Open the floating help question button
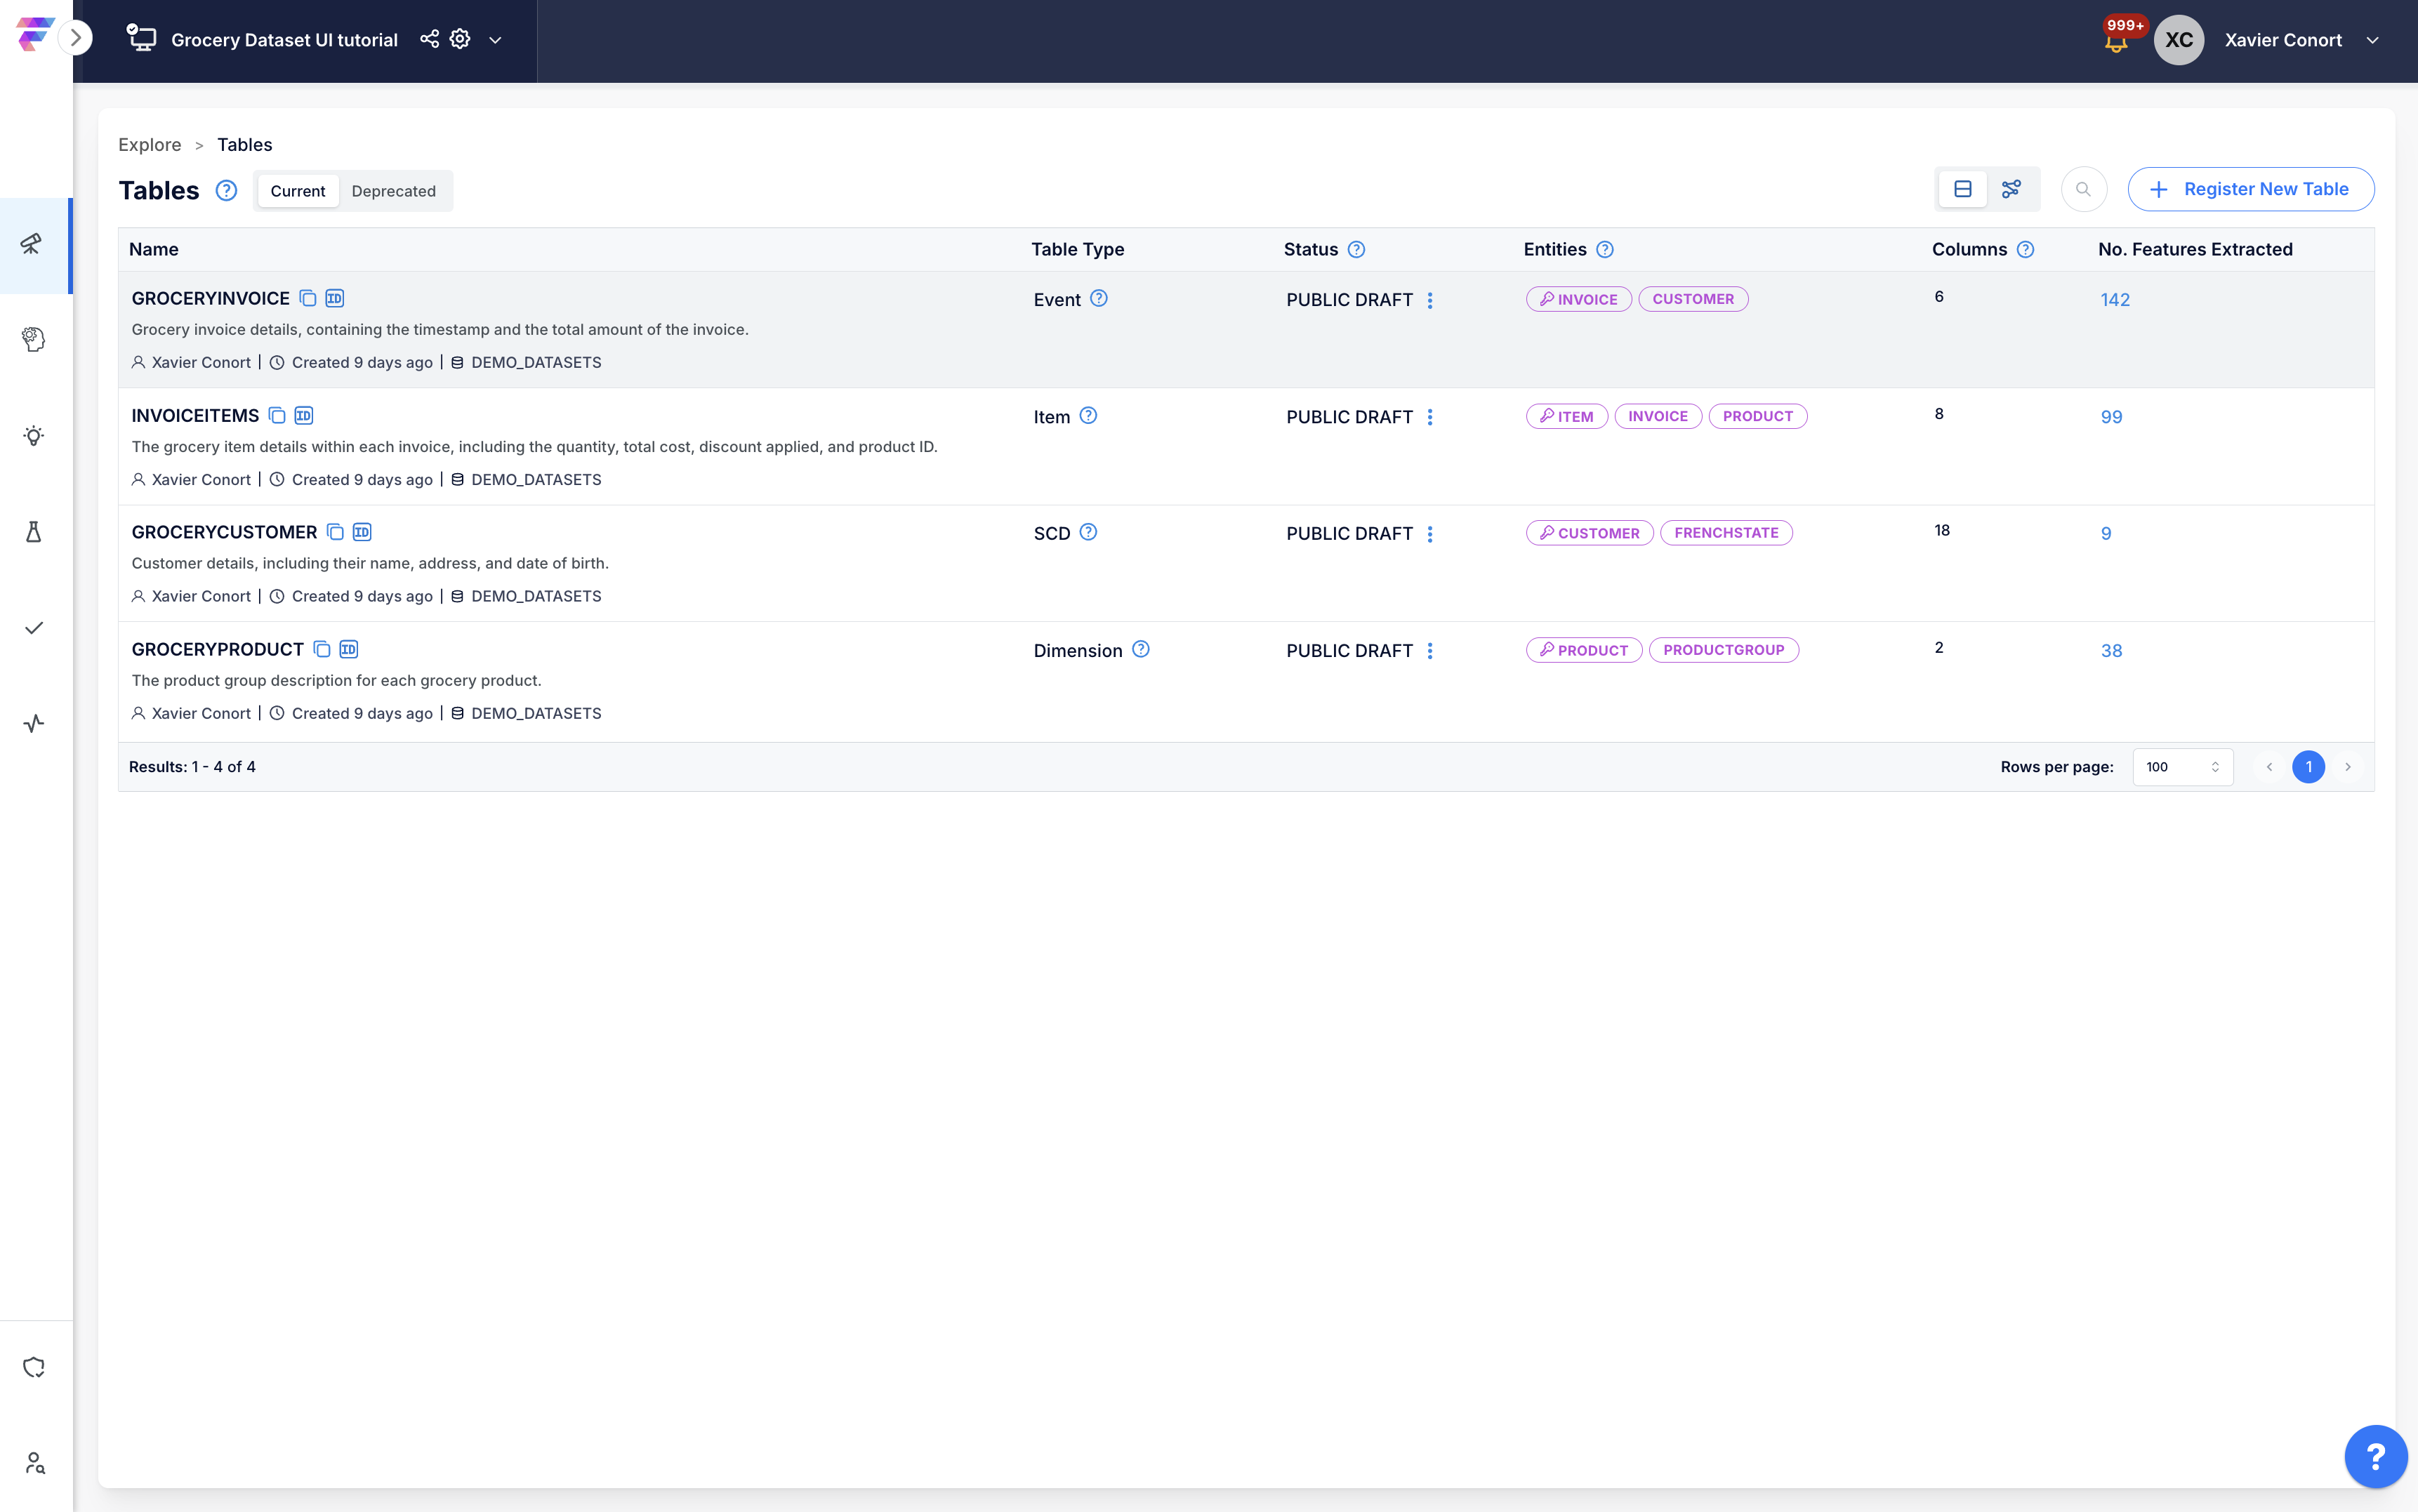This screenshot has height=1512, width=2418. [2375, 1456]
